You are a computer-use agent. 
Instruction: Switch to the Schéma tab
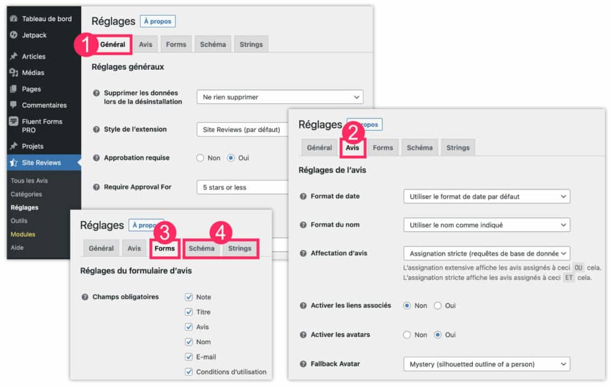click(x=201, y=247)
